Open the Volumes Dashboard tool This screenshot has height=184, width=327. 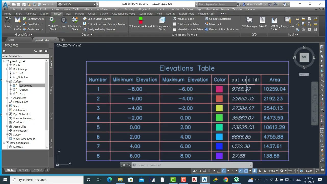(140, 22)
